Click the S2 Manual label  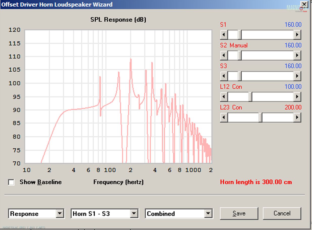234,45
